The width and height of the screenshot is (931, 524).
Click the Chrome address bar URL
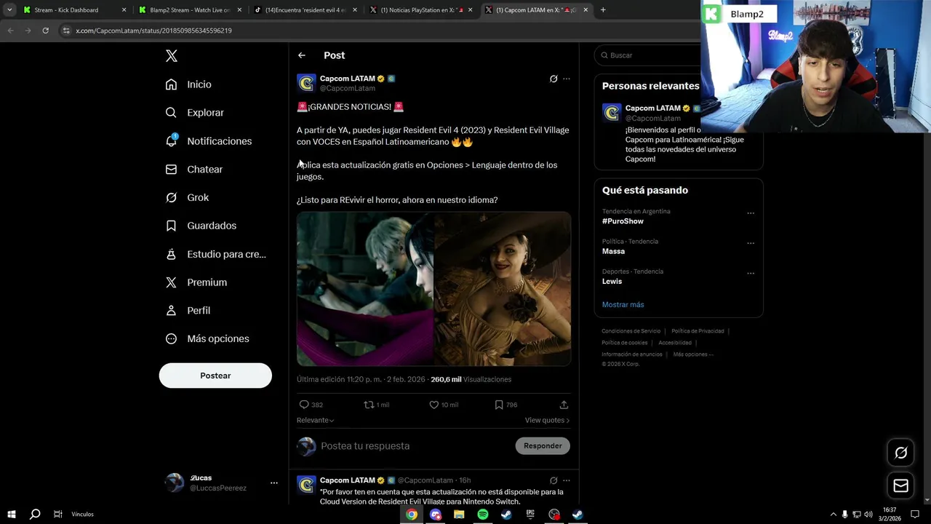coord(153,31)
